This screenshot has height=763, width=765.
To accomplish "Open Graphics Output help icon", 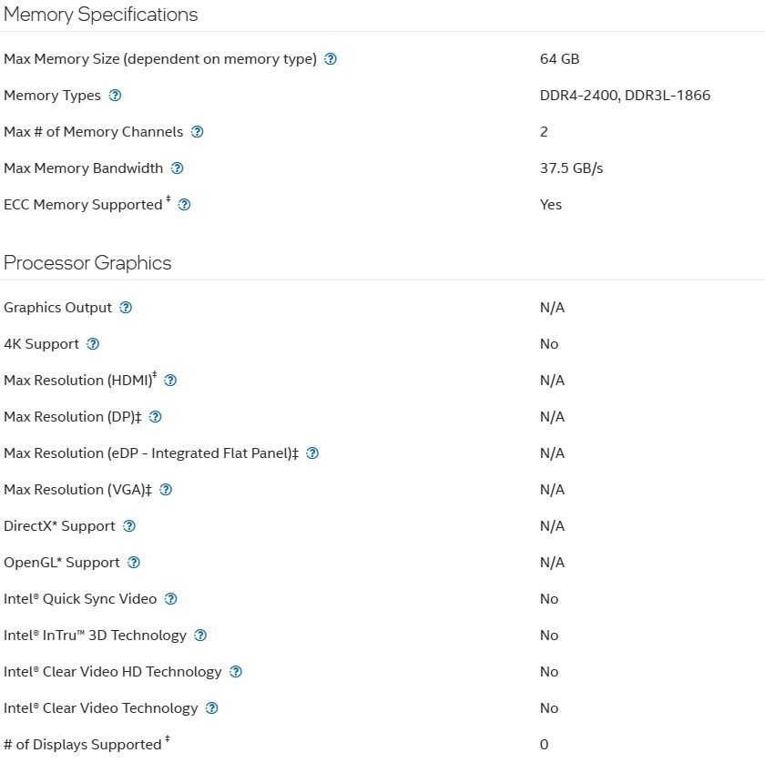I will pos(126,308).
